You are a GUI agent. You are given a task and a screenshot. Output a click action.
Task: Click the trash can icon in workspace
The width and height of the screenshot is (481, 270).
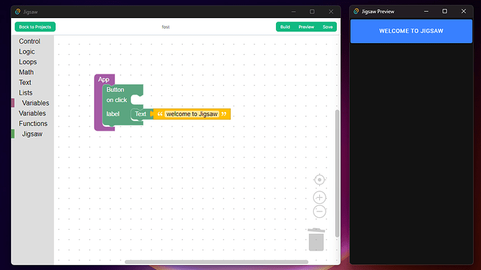[x=316, y=239]
